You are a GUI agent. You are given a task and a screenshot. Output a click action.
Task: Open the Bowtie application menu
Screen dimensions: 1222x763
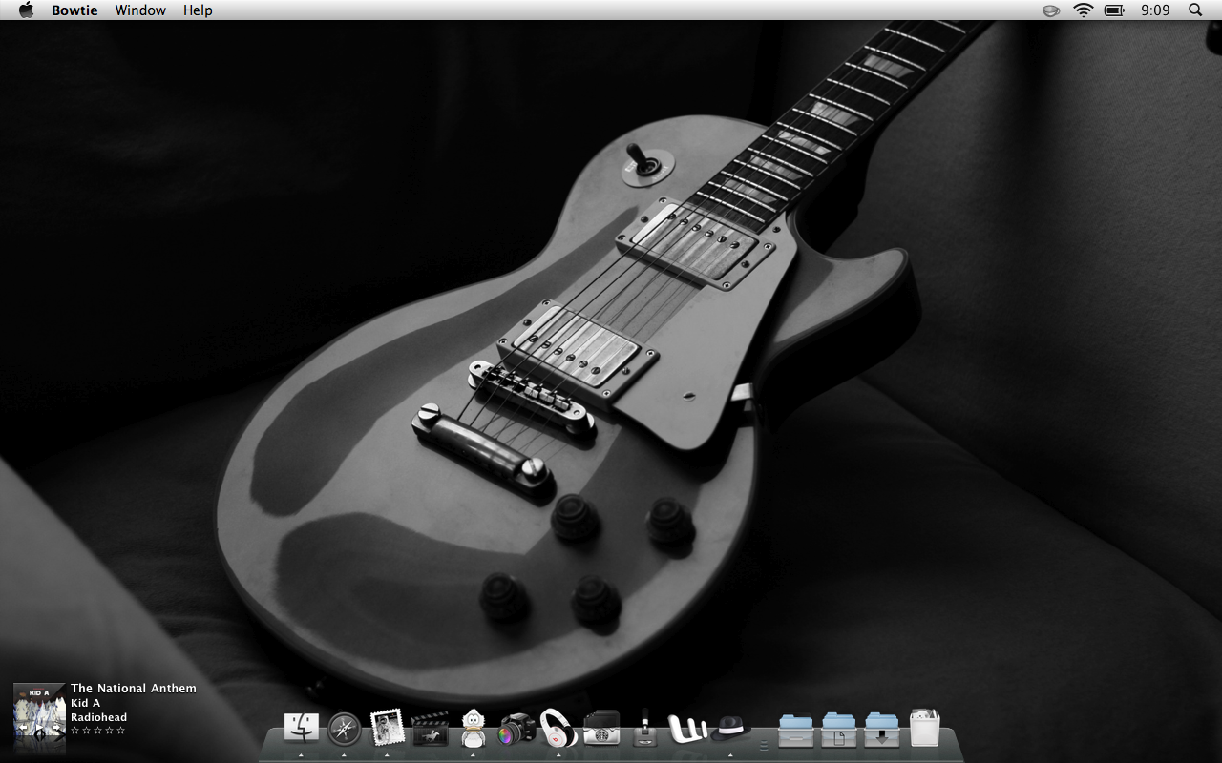74,10
